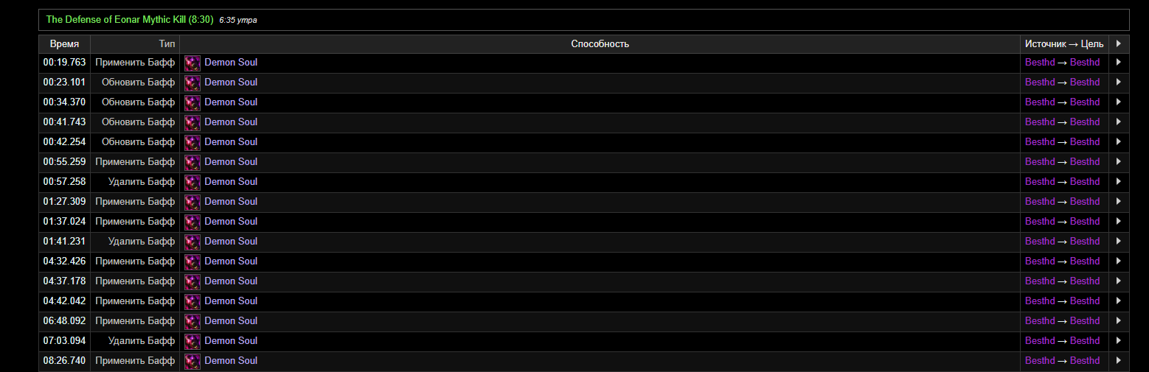Expand row arrow for 01:41.231 event

click(x=1119, y=242)
